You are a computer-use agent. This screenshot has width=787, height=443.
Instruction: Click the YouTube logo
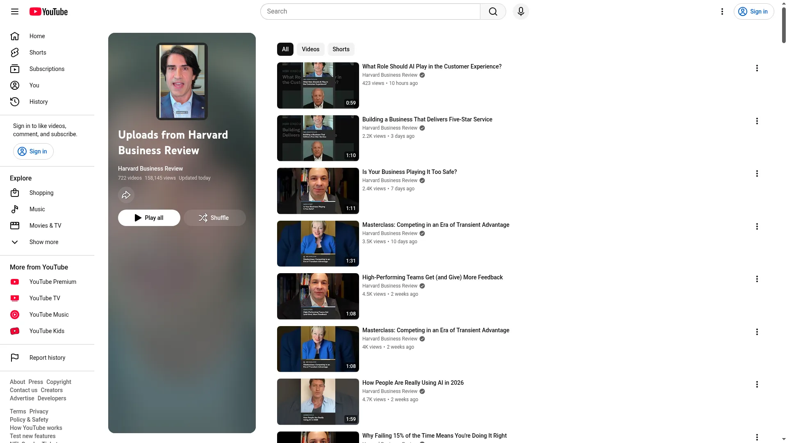click(x=48, y=11)
